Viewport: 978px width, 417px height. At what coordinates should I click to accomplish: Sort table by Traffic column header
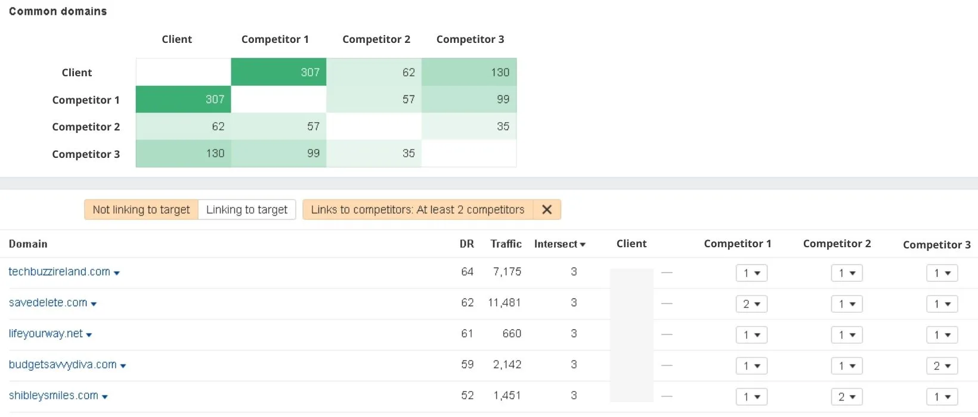[x=506, y=244]
